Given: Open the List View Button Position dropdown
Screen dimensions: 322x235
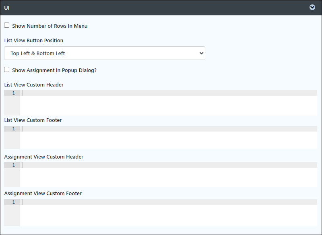Looking at the screenshot, I should [105, 53].
